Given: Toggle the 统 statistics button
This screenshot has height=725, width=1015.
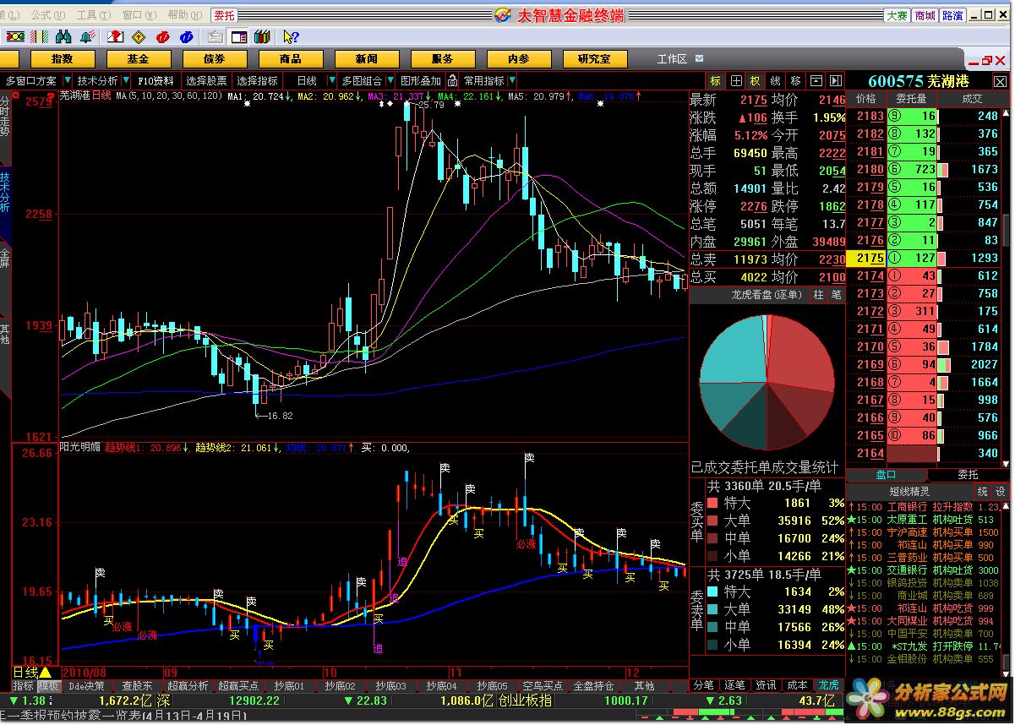Looking at the screenshot, I should click(x=982, y=491).
